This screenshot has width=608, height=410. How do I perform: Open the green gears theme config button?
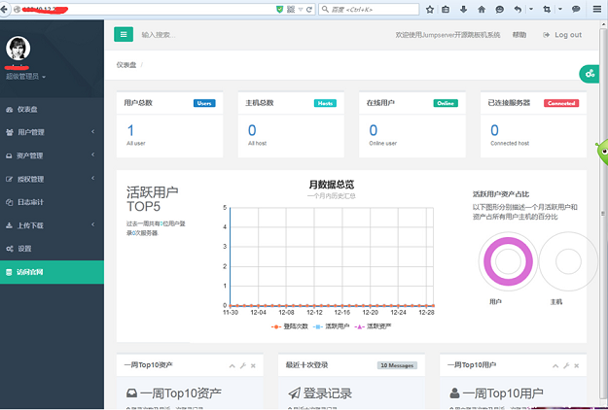[x=590, y=73]
